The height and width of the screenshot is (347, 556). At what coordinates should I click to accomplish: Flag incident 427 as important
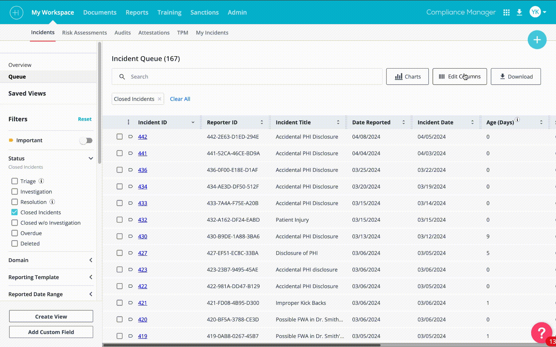(x=131, y=253)
